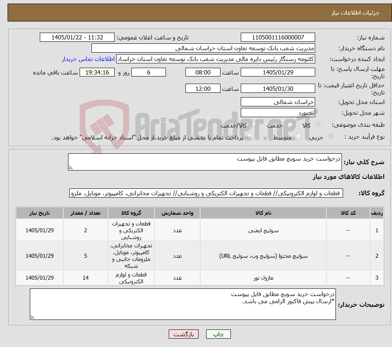Click the validity hour field 12:00
The height and width of the screenshot is (347, 392).
(x=203, y=88)
